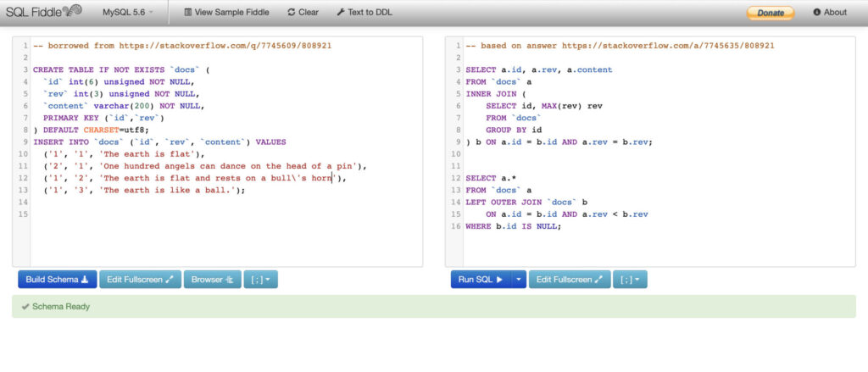Edit query panel in fullscreen

(569, 279)
